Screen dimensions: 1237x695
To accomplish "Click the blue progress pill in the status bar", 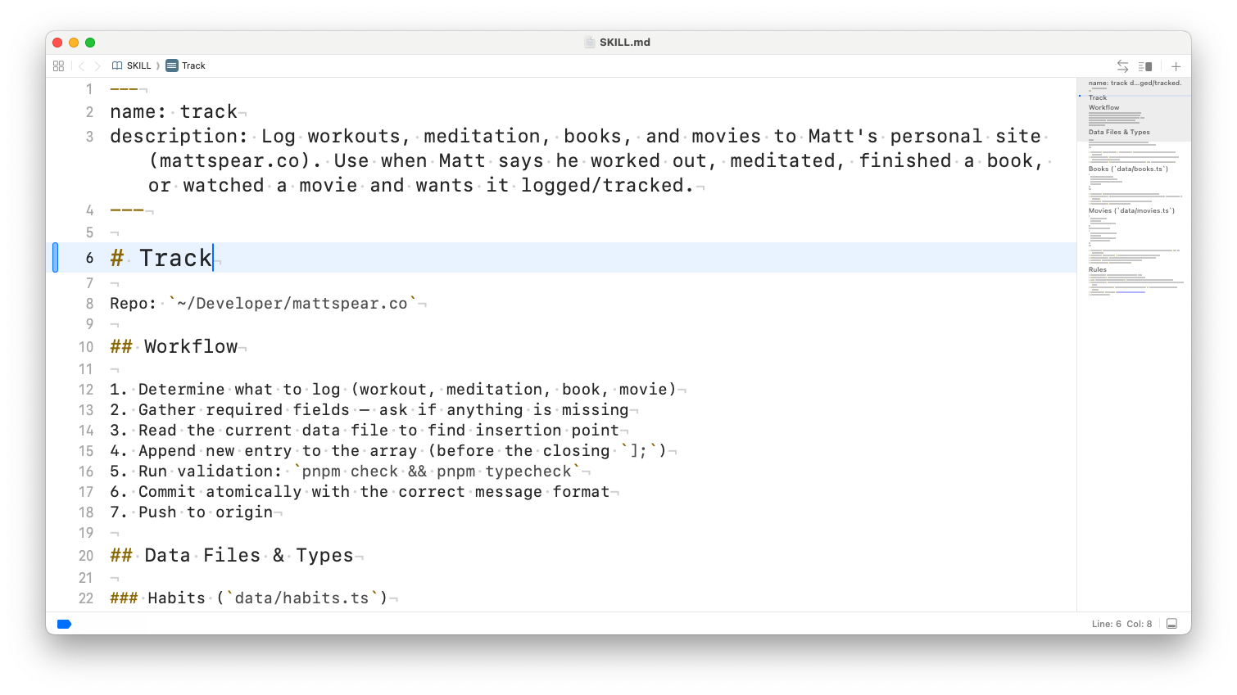I will 64,624.
